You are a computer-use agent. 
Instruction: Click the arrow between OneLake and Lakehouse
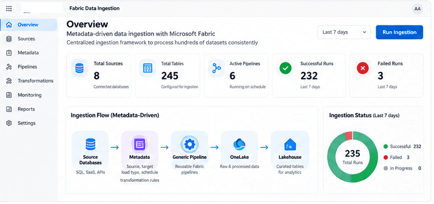265,147
